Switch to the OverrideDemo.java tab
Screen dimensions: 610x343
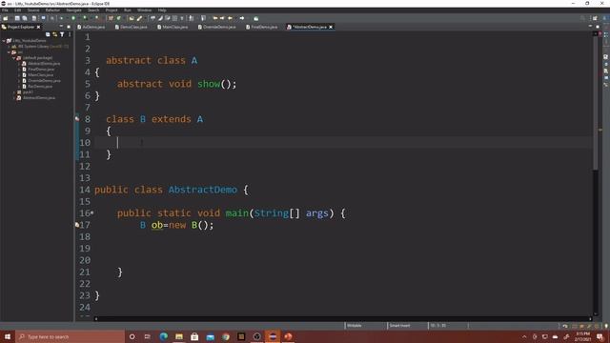click(216, 27)
